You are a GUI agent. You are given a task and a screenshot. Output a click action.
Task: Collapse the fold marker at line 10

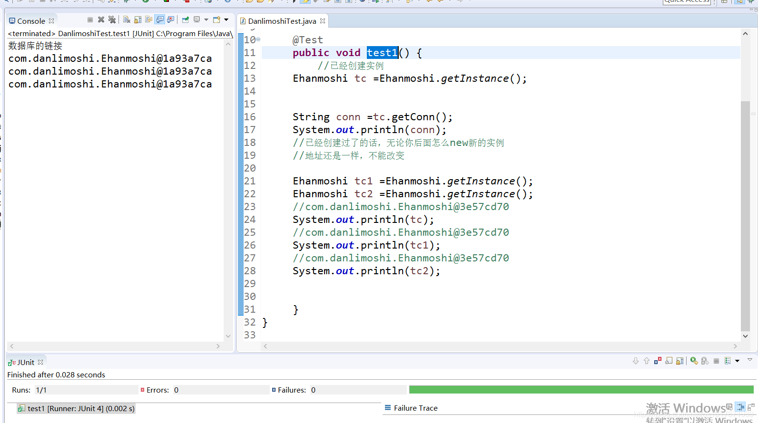(258, 39)
